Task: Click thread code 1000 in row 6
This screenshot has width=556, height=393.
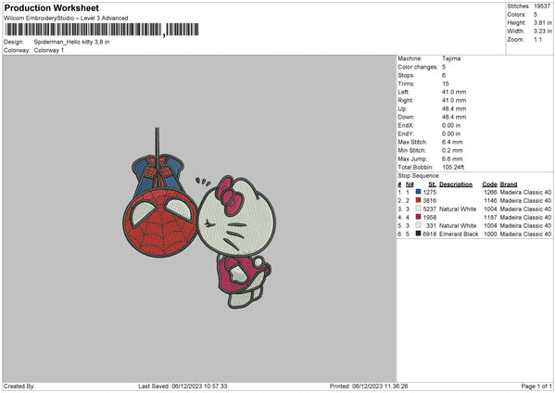Action: point(490,234)
